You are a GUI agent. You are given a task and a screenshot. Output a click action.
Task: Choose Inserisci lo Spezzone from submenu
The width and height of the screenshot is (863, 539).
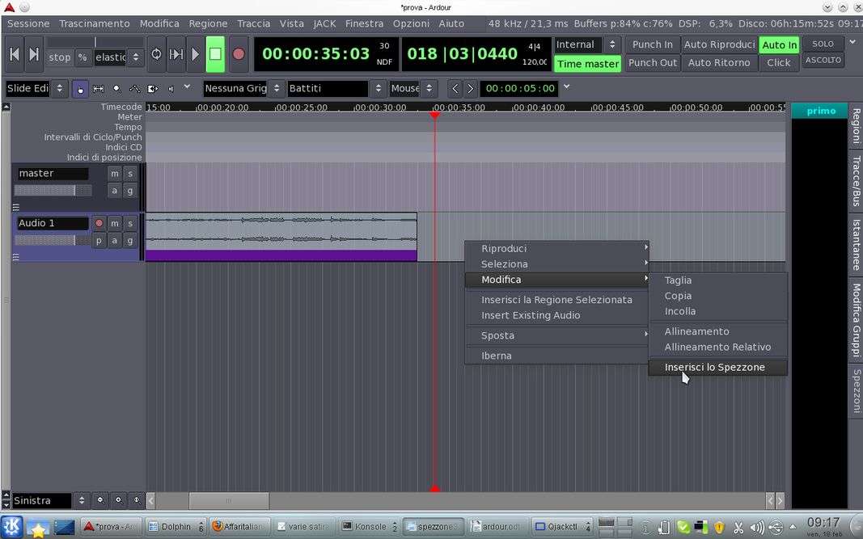coord(714,367)
